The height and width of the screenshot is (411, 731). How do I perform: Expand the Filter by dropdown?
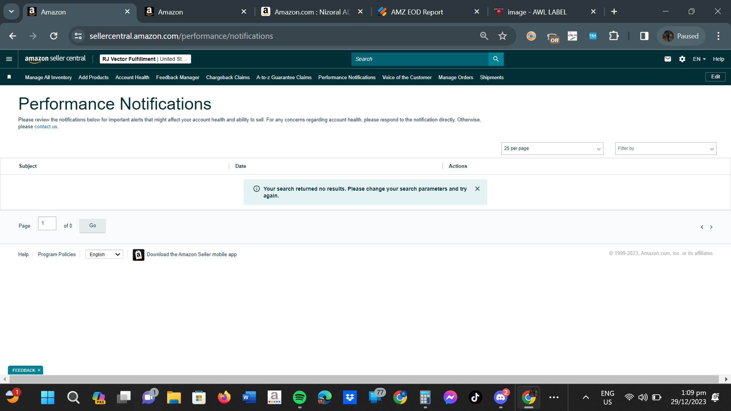tap(666, 148)
